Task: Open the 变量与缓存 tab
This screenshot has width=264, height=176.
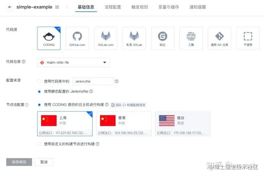Action: (169, 7)
